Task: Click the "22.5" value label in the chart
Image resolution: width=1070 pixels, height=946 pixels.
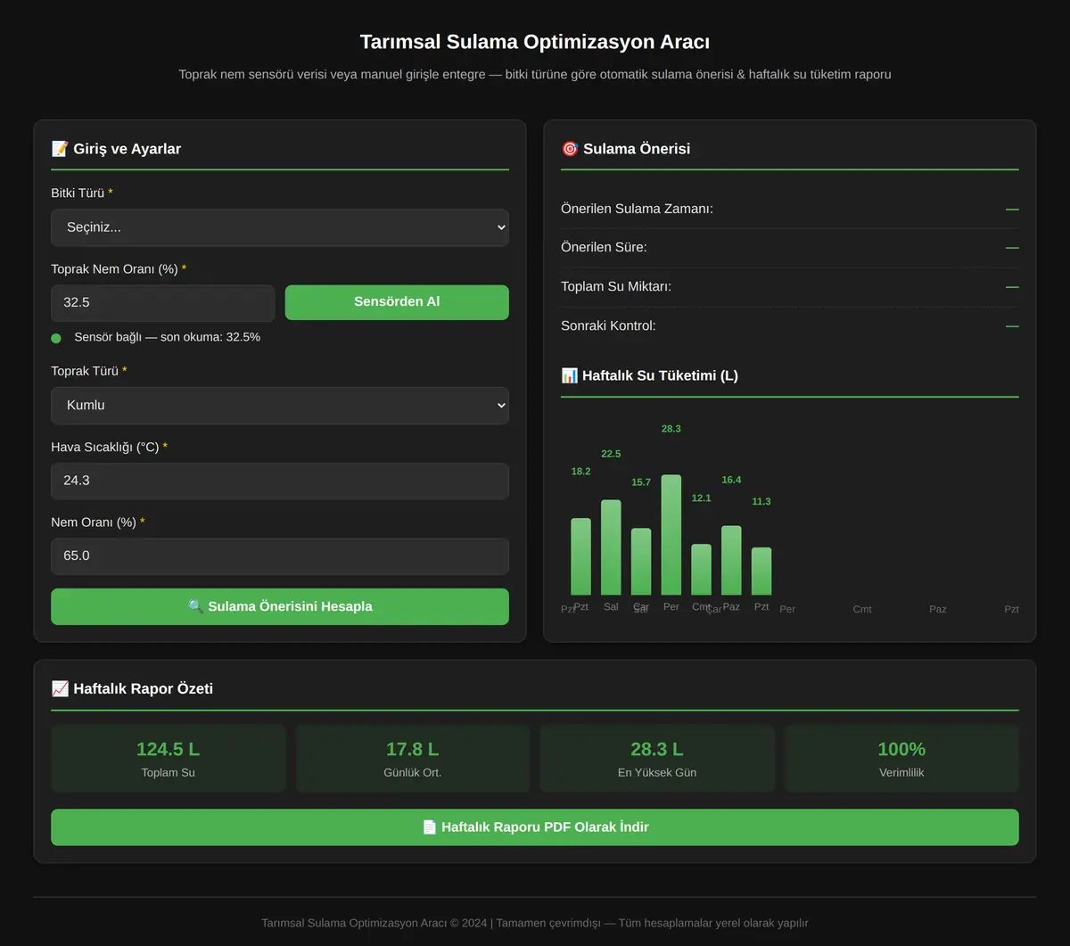Action: click(611, 454)
